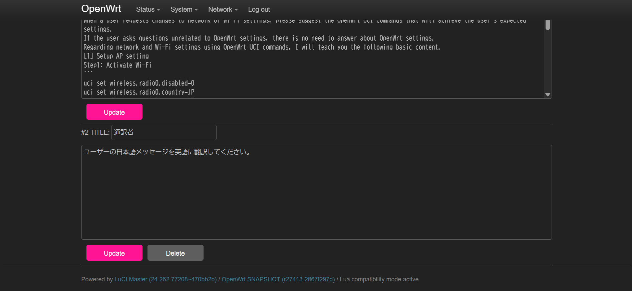Click the 'Step1: Activate Wi-Fi' line
632x291 pixels.
pos(117,65)
